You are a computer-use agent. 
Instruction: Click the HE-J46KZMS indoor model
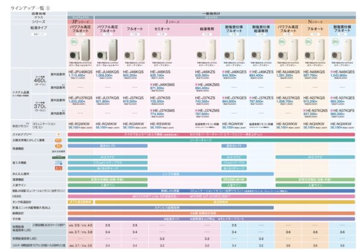[209, 85]
